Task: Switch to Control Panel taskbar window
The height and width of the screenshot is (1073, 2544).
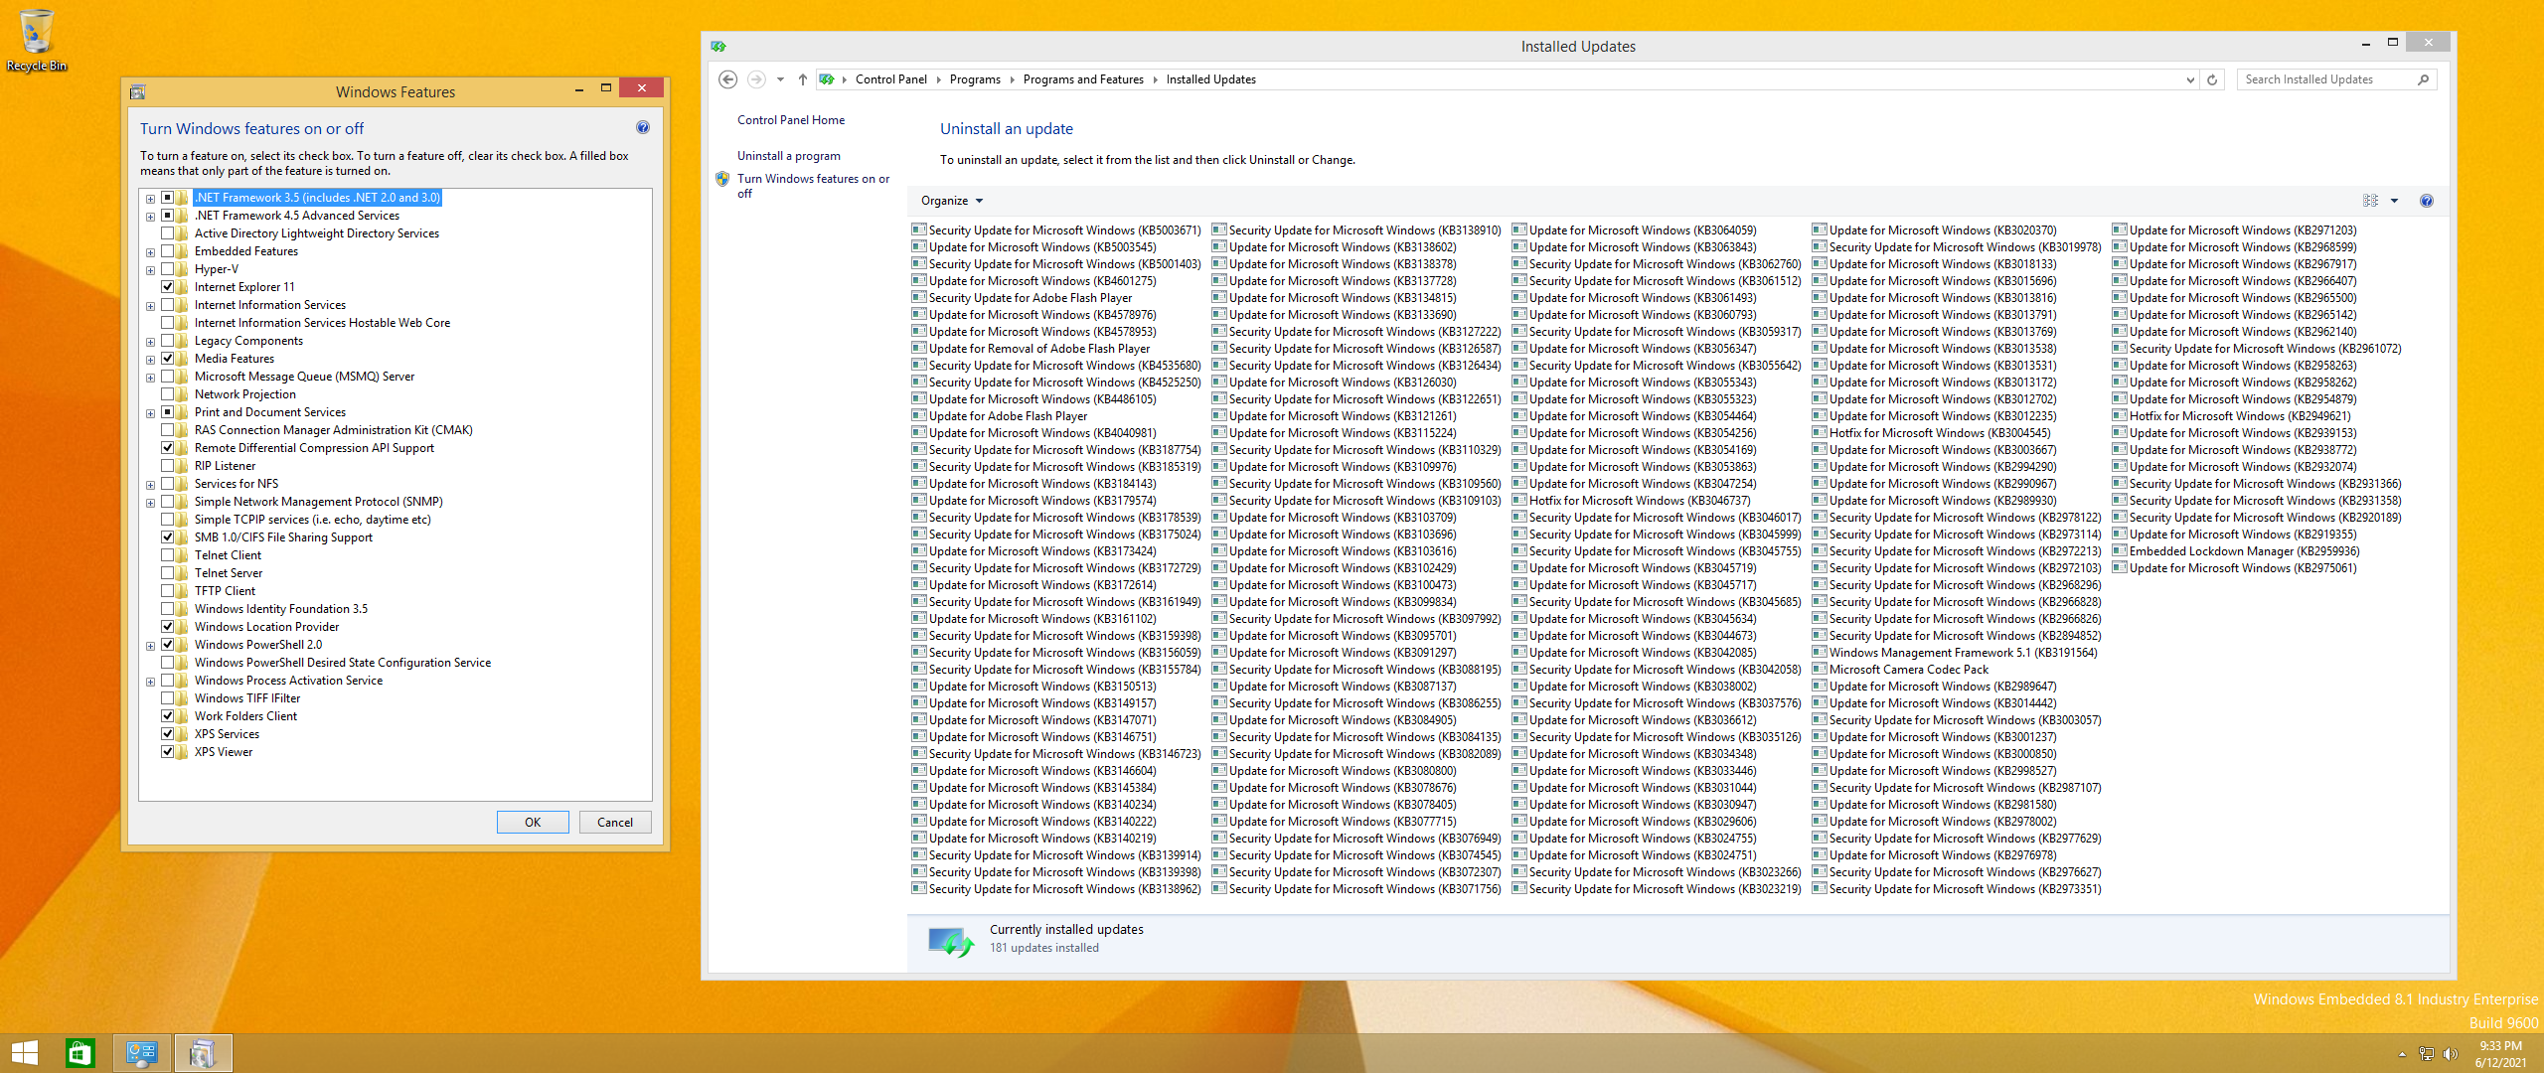Action: (142, 1053)
